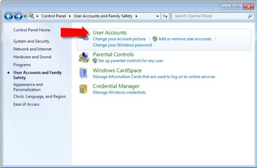Image resolution: width=257 pixels, height=168 pixels.
Task: Open Network and Internet category
Action: (33, 49)
